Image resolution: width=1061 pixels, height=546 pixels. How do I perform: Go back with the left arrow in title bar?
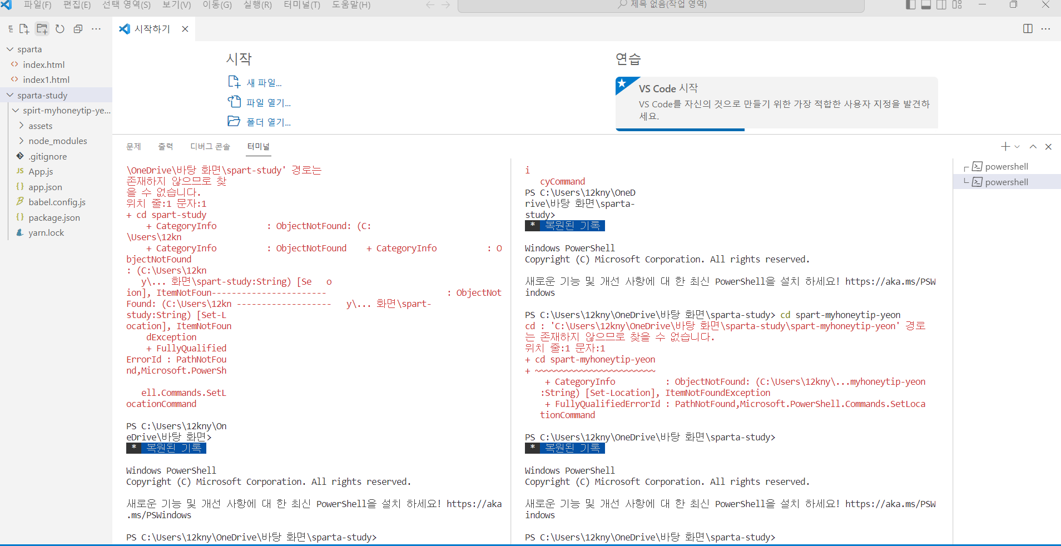pyautogui.click(x=430, y=4)
